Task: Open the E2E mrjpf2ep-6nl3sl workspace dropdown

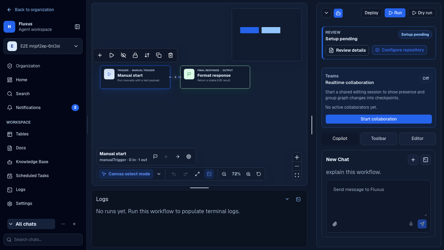Action: (43, 46)
